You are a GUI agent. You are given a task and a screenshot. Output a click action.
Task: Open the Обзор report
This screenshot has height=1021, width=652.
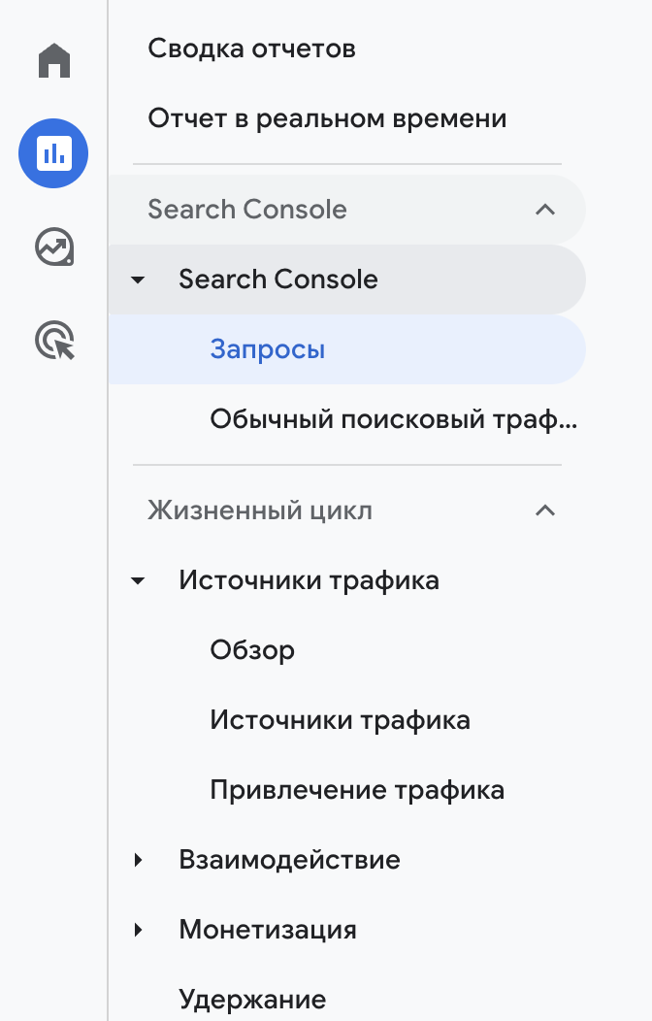pyautogui.click(x=252, y=650)
